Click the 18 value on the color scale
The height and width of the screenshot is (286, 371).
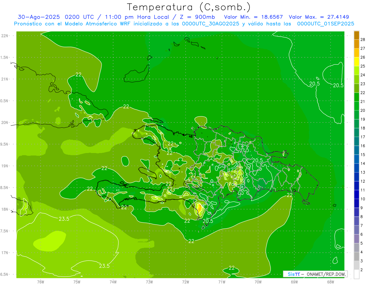363,128
